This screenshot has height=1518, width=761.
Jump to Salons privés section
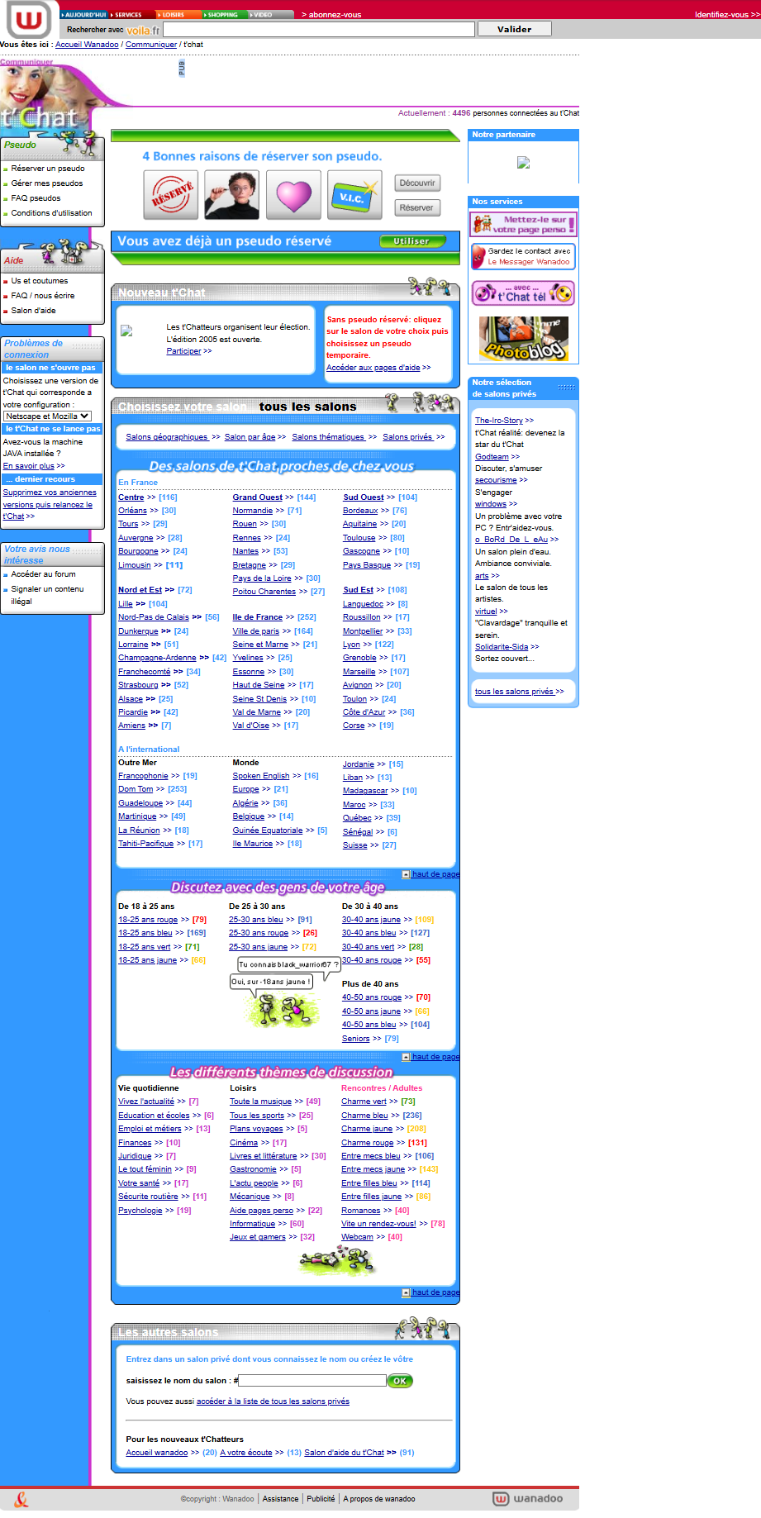(x=407, y=437)
